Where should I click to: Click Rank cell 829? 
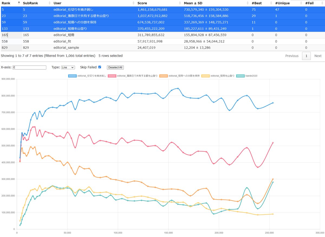click(x=5, y=47)
